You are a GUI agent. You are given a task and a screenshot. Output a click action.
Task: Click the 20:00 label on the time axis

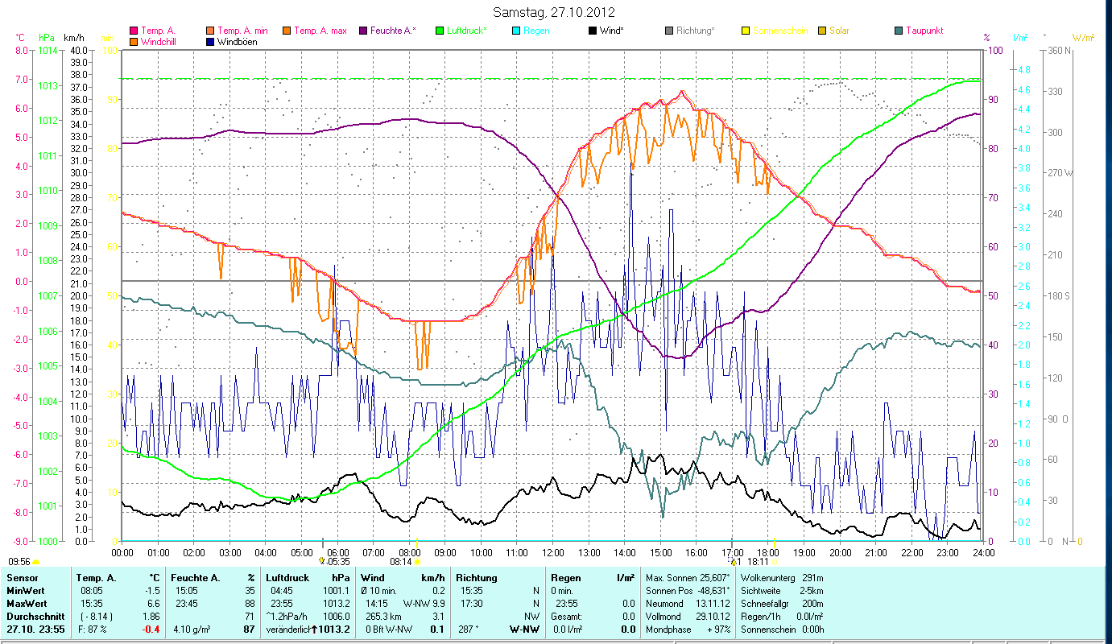(841, 553)
